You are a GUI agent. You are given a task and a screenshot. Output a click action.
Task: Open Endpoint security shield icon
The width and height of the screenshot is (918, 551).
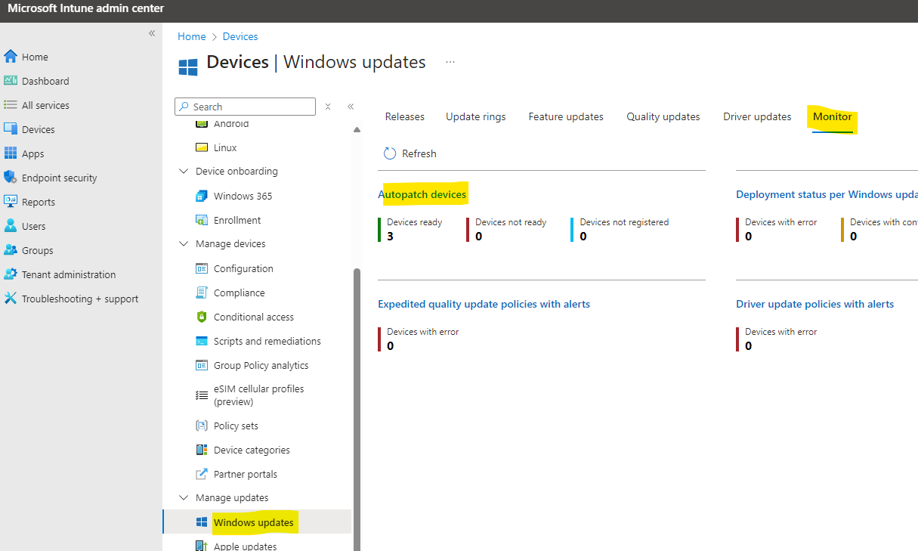(x=11, y=178)
